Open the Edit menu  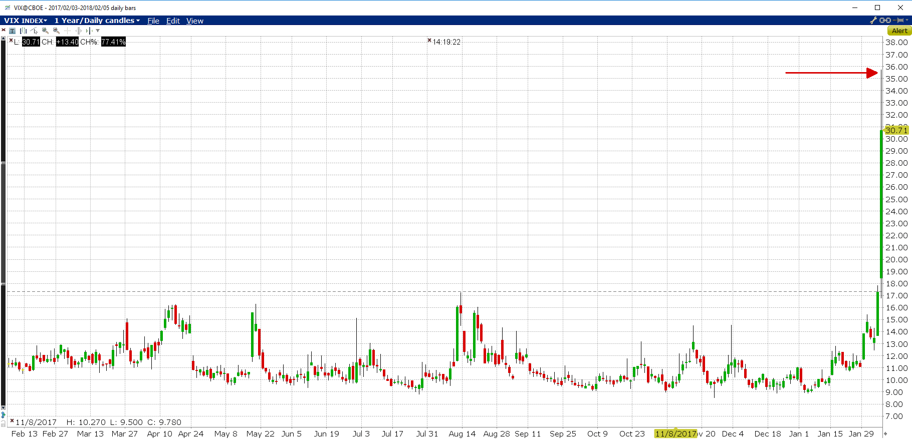coord(173,21)
